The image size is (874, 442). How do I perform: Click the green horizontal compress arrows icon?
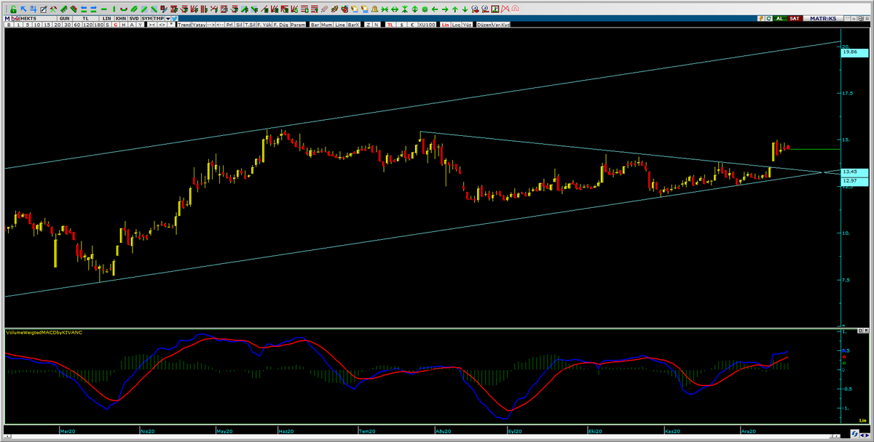pos(385,9)
